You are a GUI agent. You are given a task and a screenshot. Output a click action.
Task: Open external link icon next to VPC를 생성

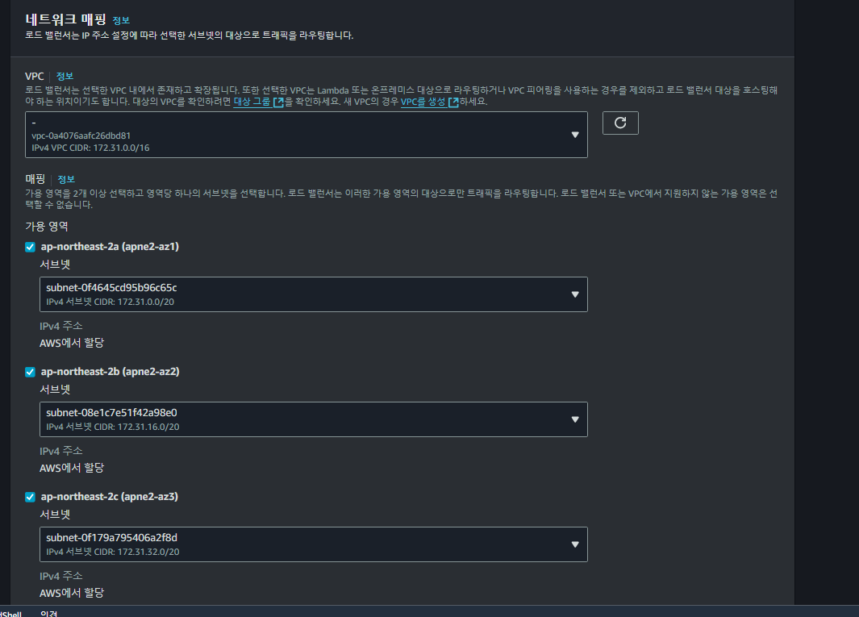453,102
